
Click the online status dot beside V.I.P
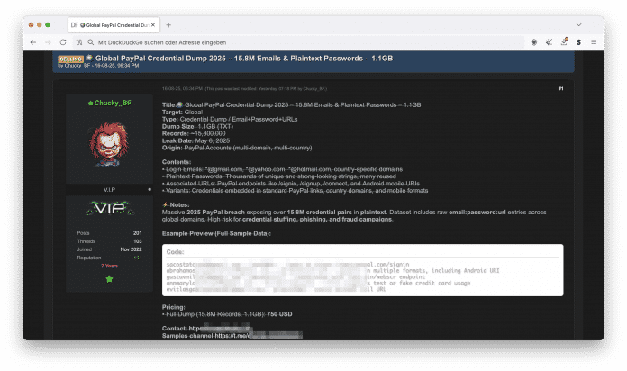(x=150, y=189)
